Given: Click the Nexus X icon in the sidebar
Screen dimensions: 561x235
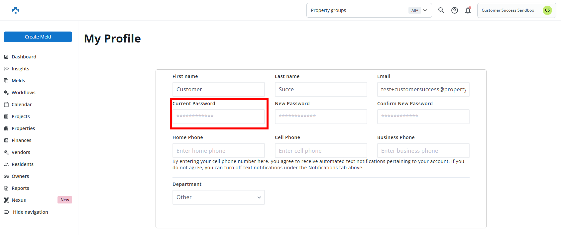Looking at the screenshot, I should tap(6, 200).
